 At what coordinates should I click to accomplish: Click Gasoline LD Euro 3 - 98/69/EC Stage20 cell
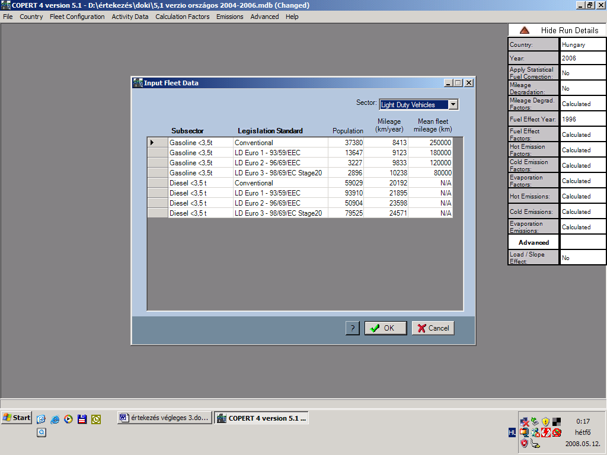[280, 172]
